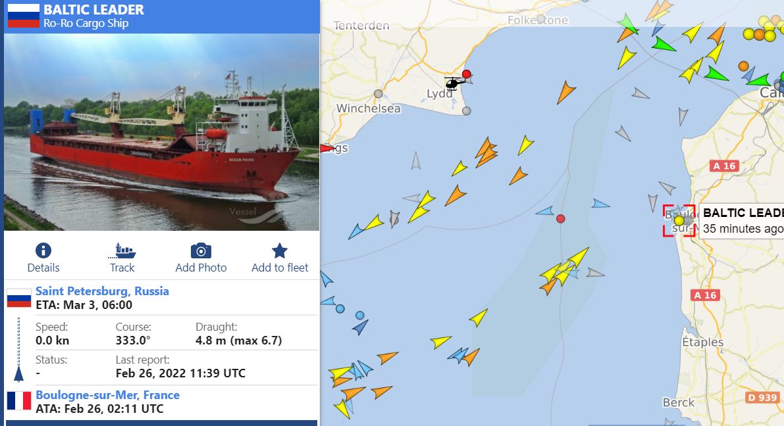The height and width of the screenshot is (426, 784).
Task: Click the Russian flag beside Saint Petersburg
Action: (19, 298)
